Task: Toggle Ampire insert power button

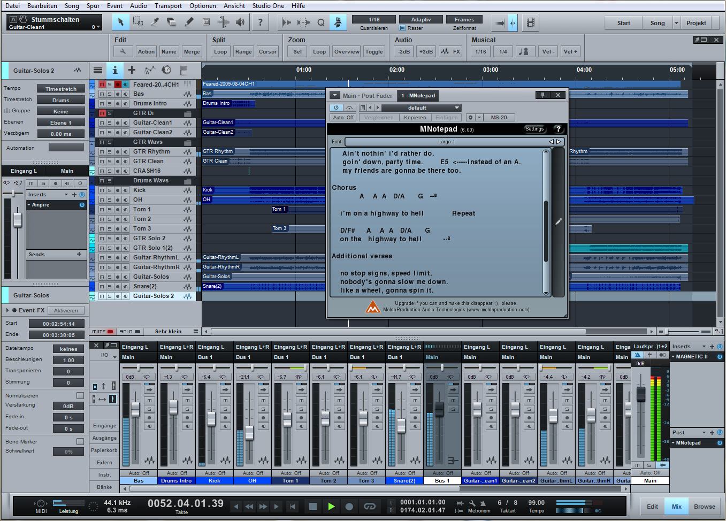Action: pyautogui.click(x=82, y=205)
